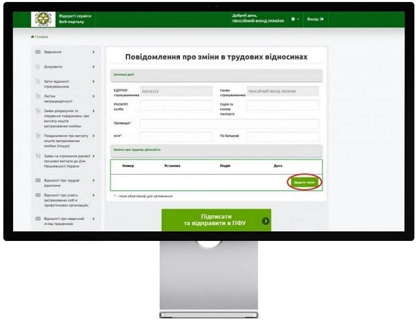This screenshot has height=321, width=417.
Task: Click icon beside Заяви на отримання разової виплати
Action: pos(38,156)
